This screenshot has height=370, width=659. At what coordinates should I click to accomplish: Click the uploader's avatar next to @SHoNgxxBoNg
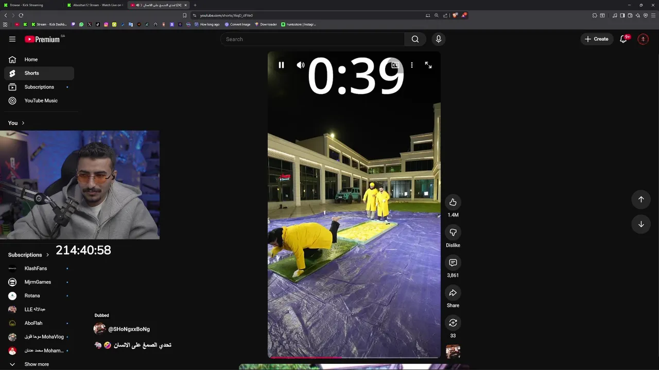(99, 329)
